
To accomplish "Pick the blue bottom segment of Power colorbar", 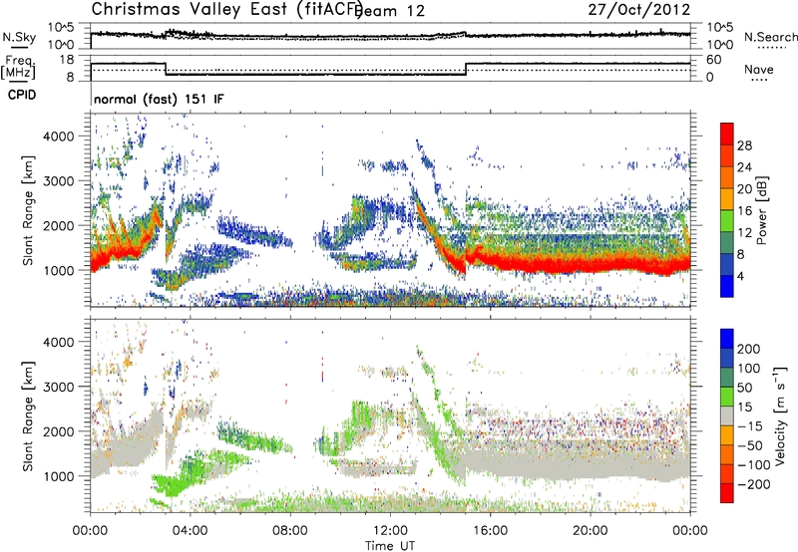I will pos(727,286).
